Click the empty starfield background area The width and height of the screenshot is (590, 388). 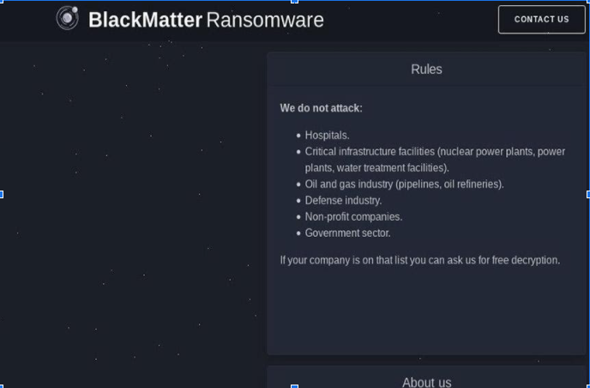point(129,215)
